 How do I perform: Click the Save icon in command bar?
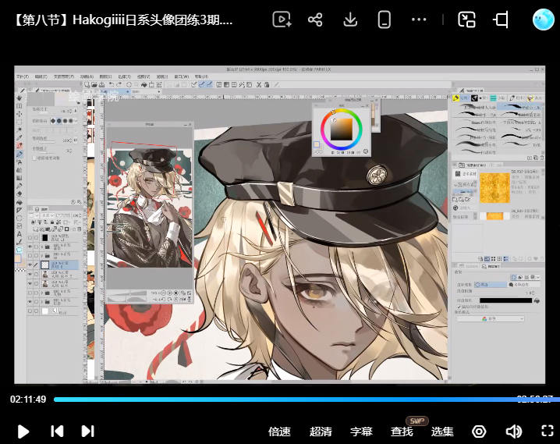(102, 84)
